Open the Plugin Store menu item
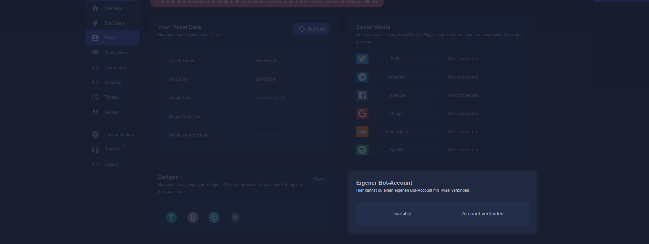The height and width of the screenshot is (244, 649). (x=113, y=53)
